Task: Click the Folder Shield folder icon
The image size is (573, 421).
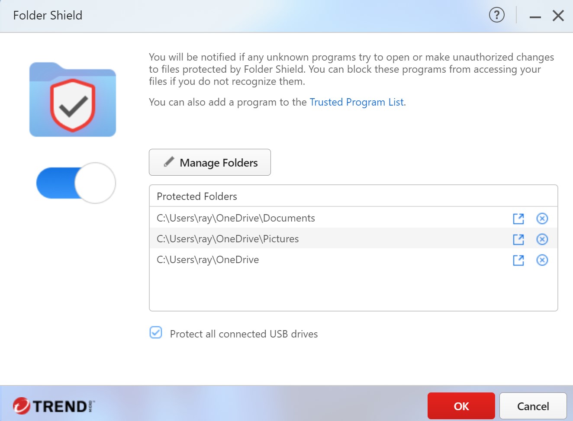Action: click(x=73, y=100)
